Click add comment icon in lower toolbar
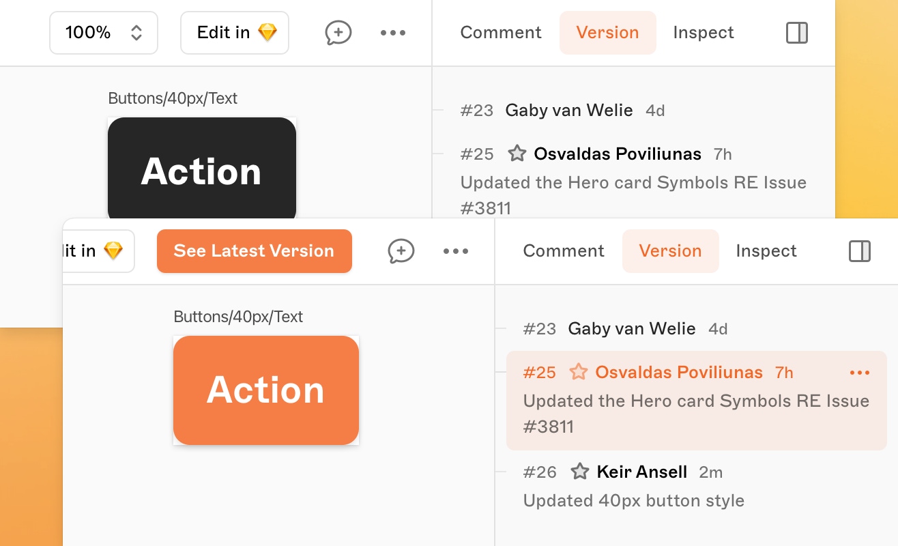The image size is (898, 546). (x=401, y=251)
